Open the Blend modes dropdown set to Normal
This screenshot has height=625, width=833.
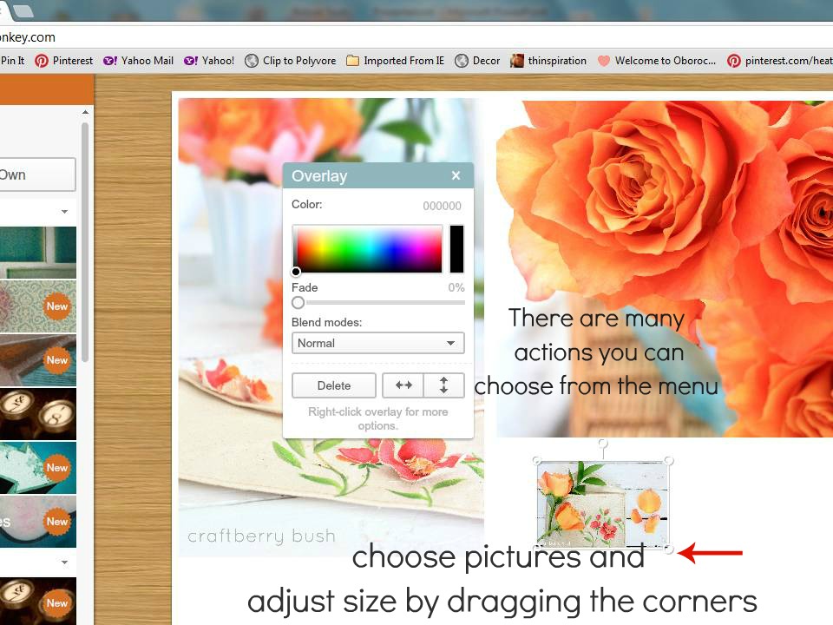click(x=377, y=343)
